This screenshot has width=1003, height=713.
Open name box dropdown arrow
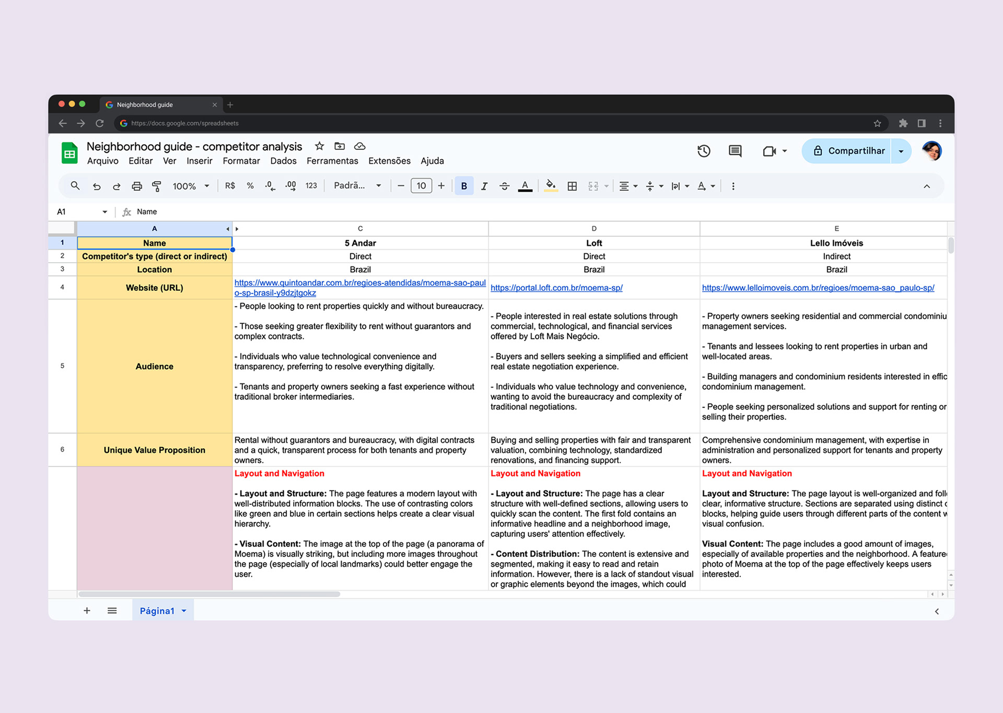coord(105,212)
